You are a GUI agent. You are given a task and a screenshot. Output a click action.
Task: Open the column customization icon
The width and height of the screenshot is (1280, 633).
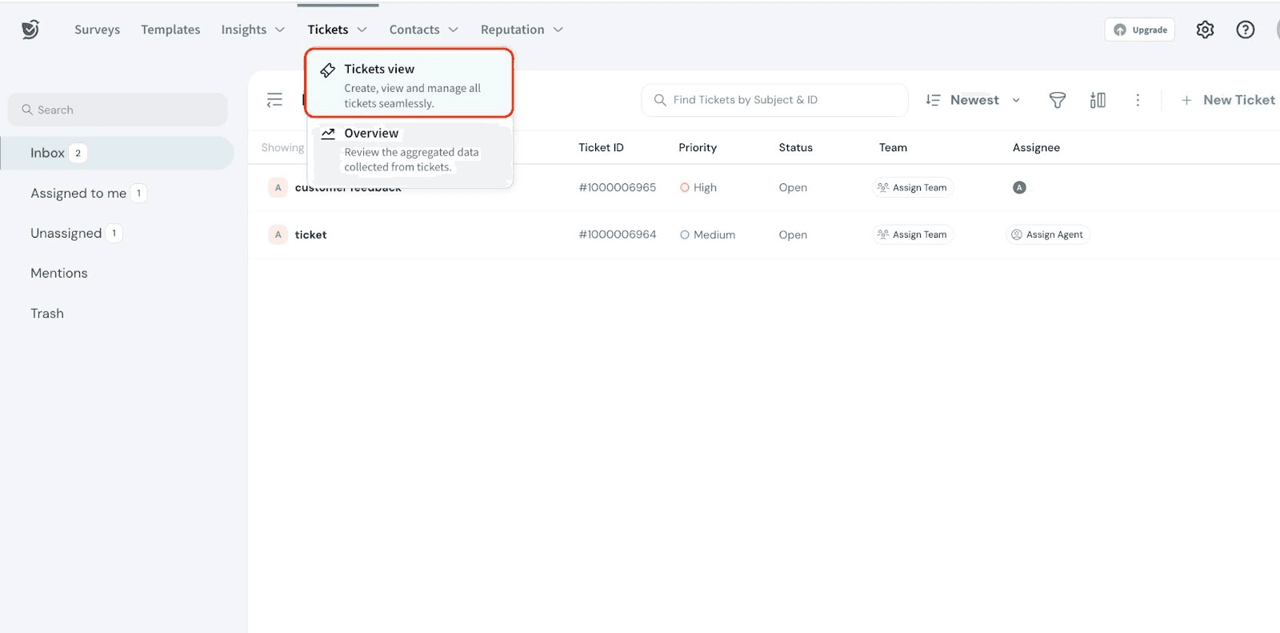pos(1098,100)
